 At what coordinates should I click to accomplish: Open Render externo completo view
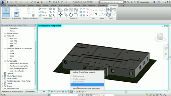click(19, 66)
